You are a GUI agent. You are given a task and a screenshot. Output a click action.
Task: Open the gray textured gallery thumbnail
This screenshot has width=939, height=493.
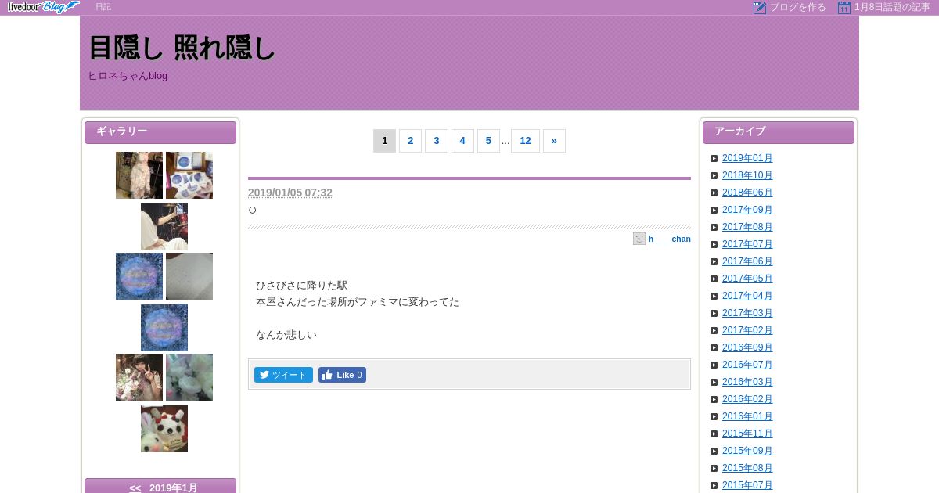pos(189,276)
